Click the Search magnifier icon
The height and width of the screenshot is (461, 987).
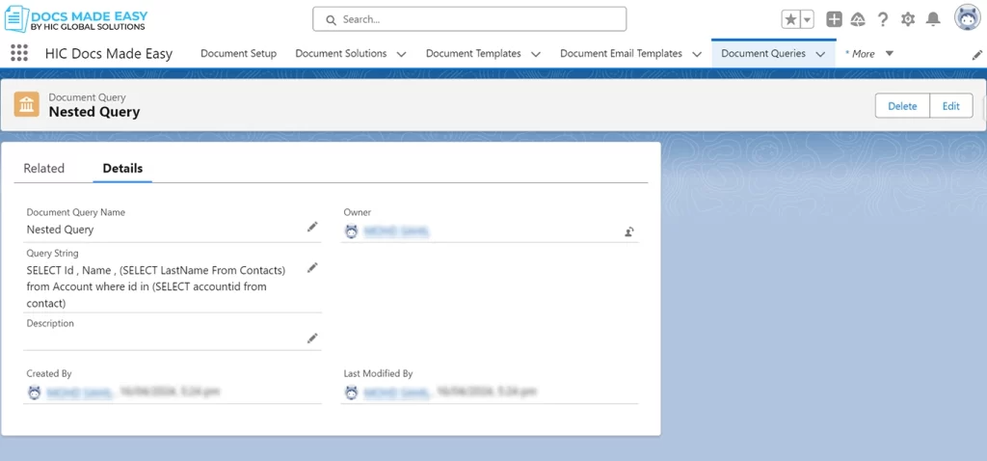click(x=332, y=19)
